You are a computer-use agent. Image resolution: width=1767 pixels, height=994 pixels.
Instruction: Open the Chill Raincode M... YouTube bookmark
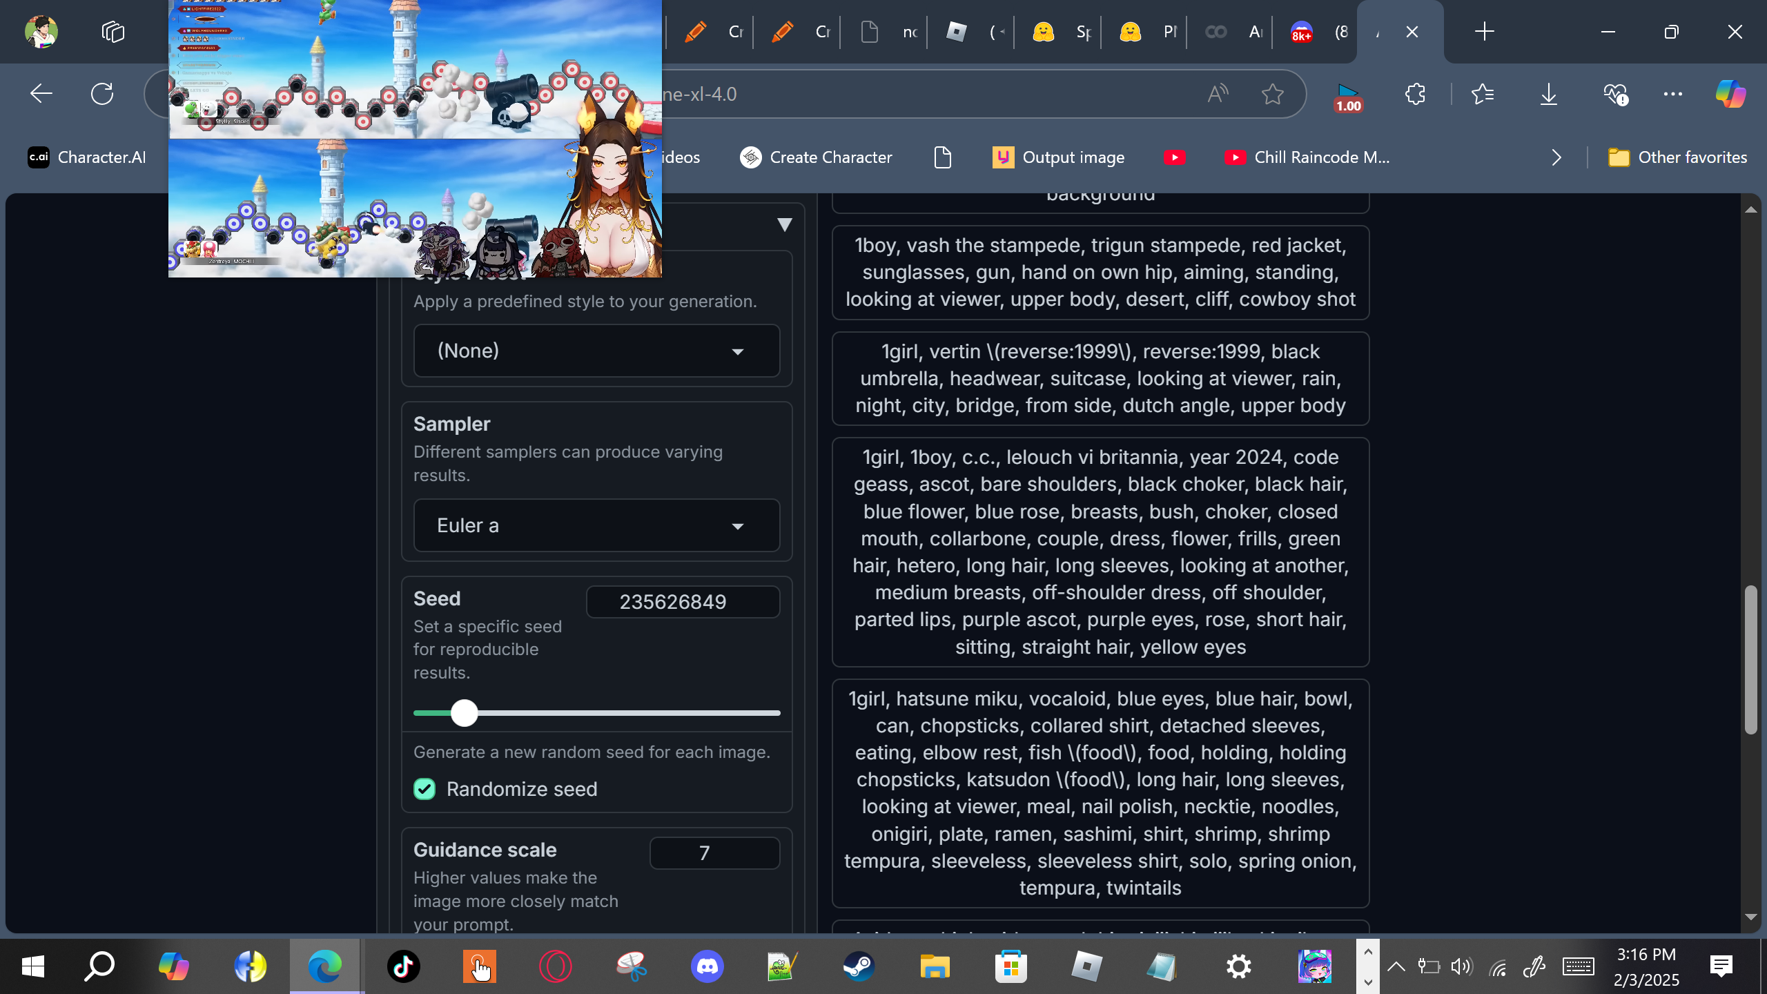(1307, 157)
